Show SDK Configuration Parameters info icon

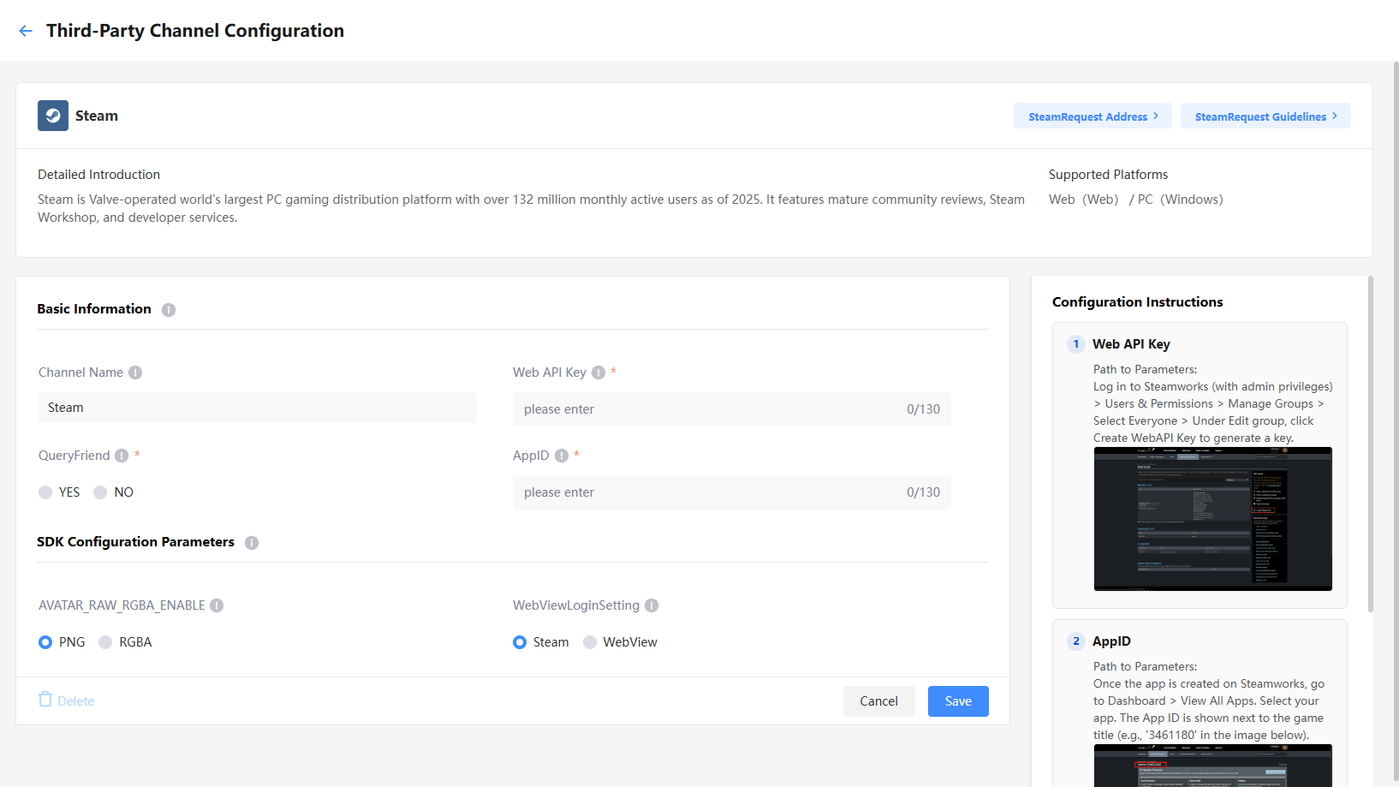point(252,543)
